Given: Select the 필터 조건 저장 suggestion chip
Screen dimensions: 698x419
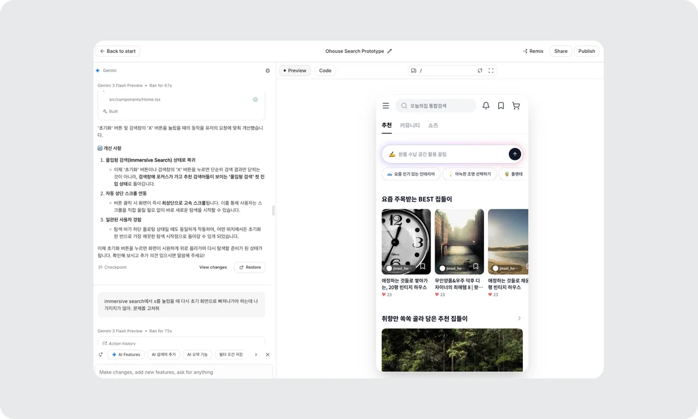Looking at the screenshot, I should [231, 354].
